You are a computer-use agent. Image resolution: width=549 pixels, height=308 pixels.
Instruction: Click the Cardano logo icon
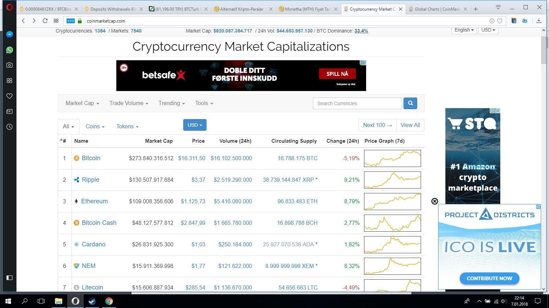(x=77, y=244)
